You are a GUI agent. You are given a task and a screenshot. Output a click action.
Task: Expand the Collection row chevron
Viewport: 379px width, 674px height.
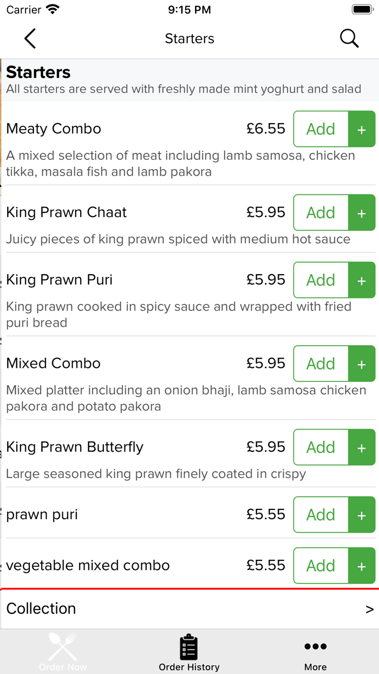pyautogui.click(x=369, y=609)
